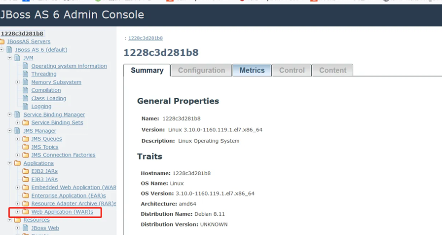The width and height of the screenshot is (442, 235).
Task: Click the EJB3 JARs folder icon
Action: pos(26,179)
